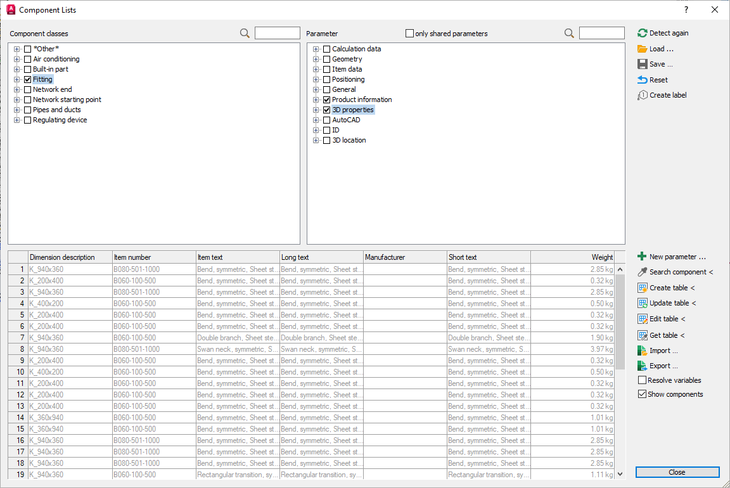Select row 19 Rectangular transition item text
Screen dimensions: 730x488
tap(238, 475)
